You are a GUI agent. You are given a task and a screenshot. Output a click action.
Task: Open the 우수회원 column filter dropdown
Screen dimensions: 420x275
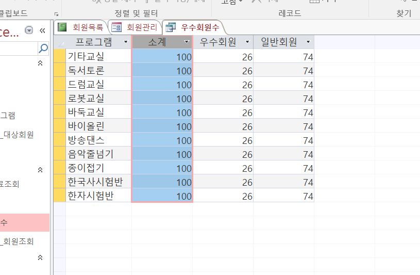(247, 42)
